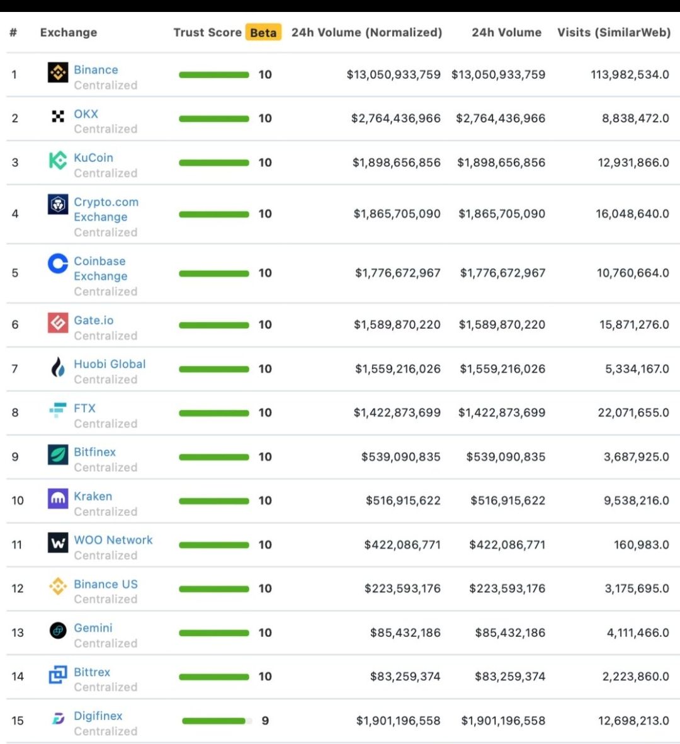680x744 pixels.
Task: Sort by Visits (SimilarWeb) column header
Action: point(614,32)
